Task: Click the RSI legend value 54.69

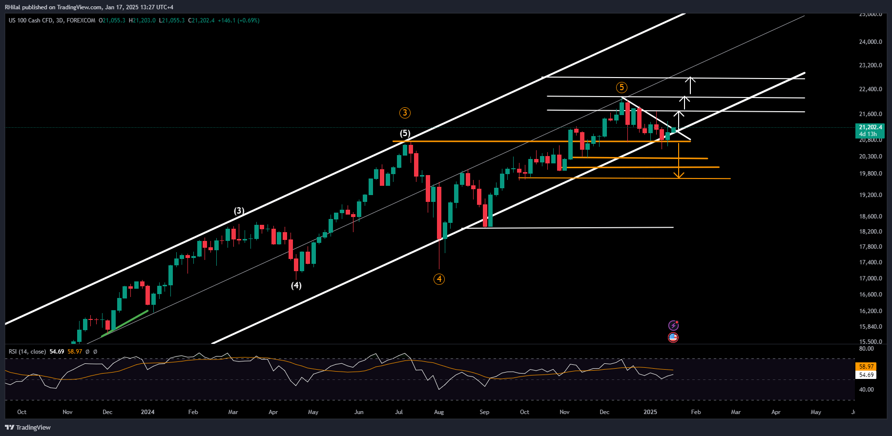Action: click(57, 352)
